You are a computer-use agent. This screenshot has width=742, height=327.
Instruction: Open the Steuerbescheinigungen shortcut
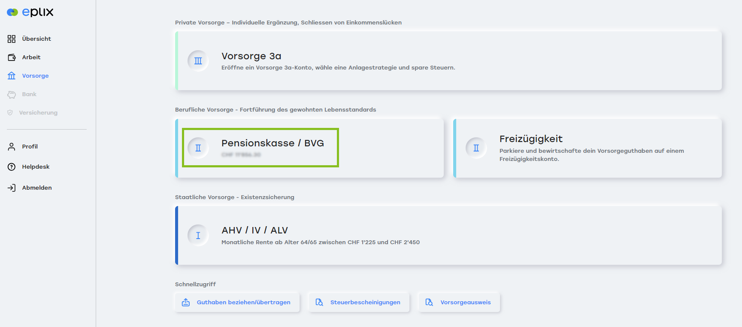click(359, 303)
